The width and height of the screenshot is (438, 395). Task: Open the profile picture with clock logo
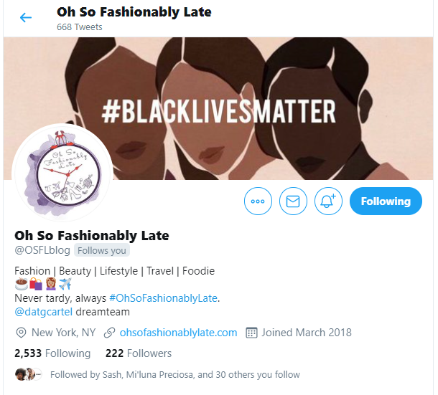[x=62, y=173]
